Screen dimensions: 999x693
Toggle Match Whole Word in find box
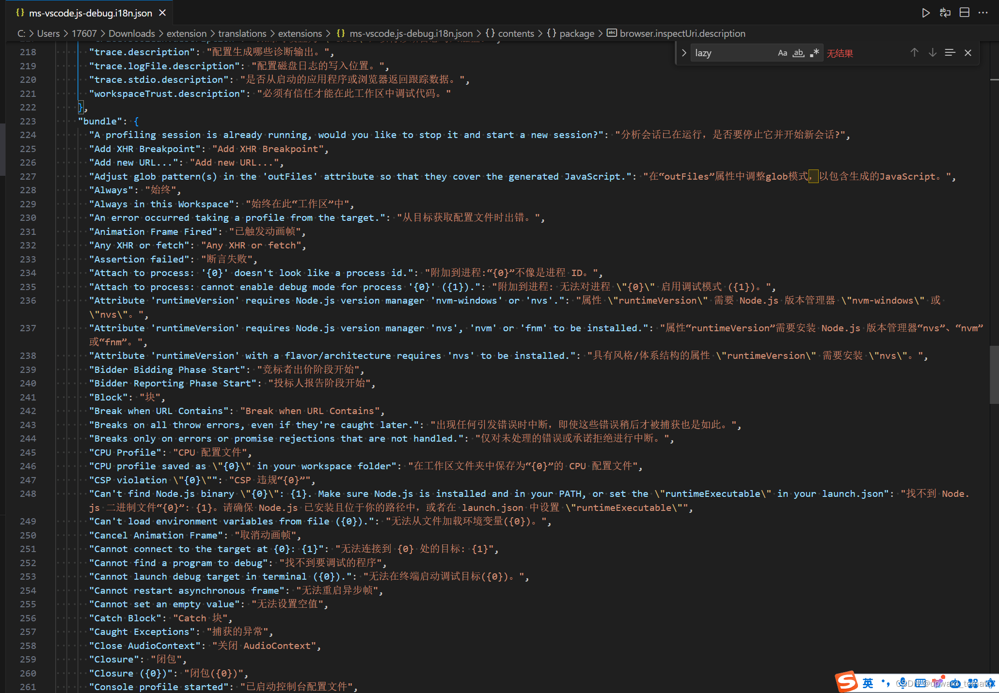tap(798, 53)
